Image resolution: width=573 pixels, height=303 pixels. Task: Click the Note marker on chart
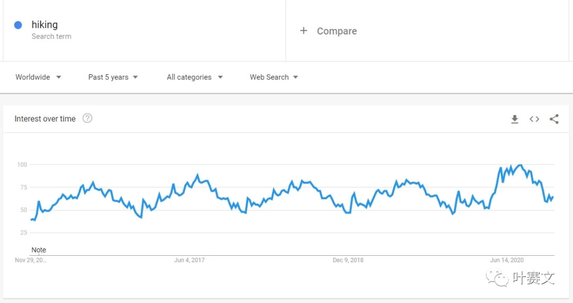click(39, 250)
